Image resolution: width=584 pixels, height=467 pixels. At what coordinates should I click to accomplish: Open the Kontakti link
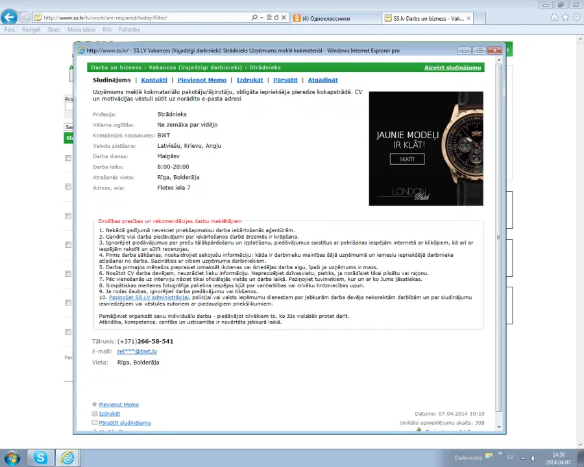154,80
